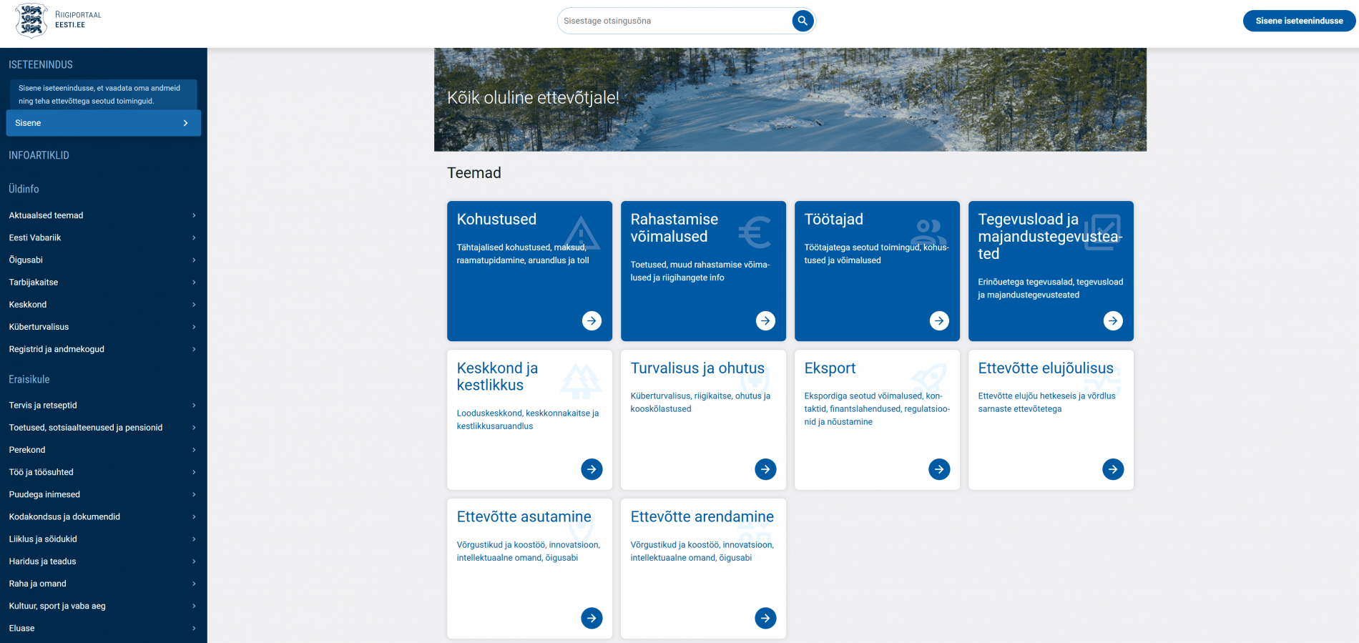Click arrow icon on Turvalisus ja ohutus card
This screenshot has width=1359, height=643.
tap(765, 469)
